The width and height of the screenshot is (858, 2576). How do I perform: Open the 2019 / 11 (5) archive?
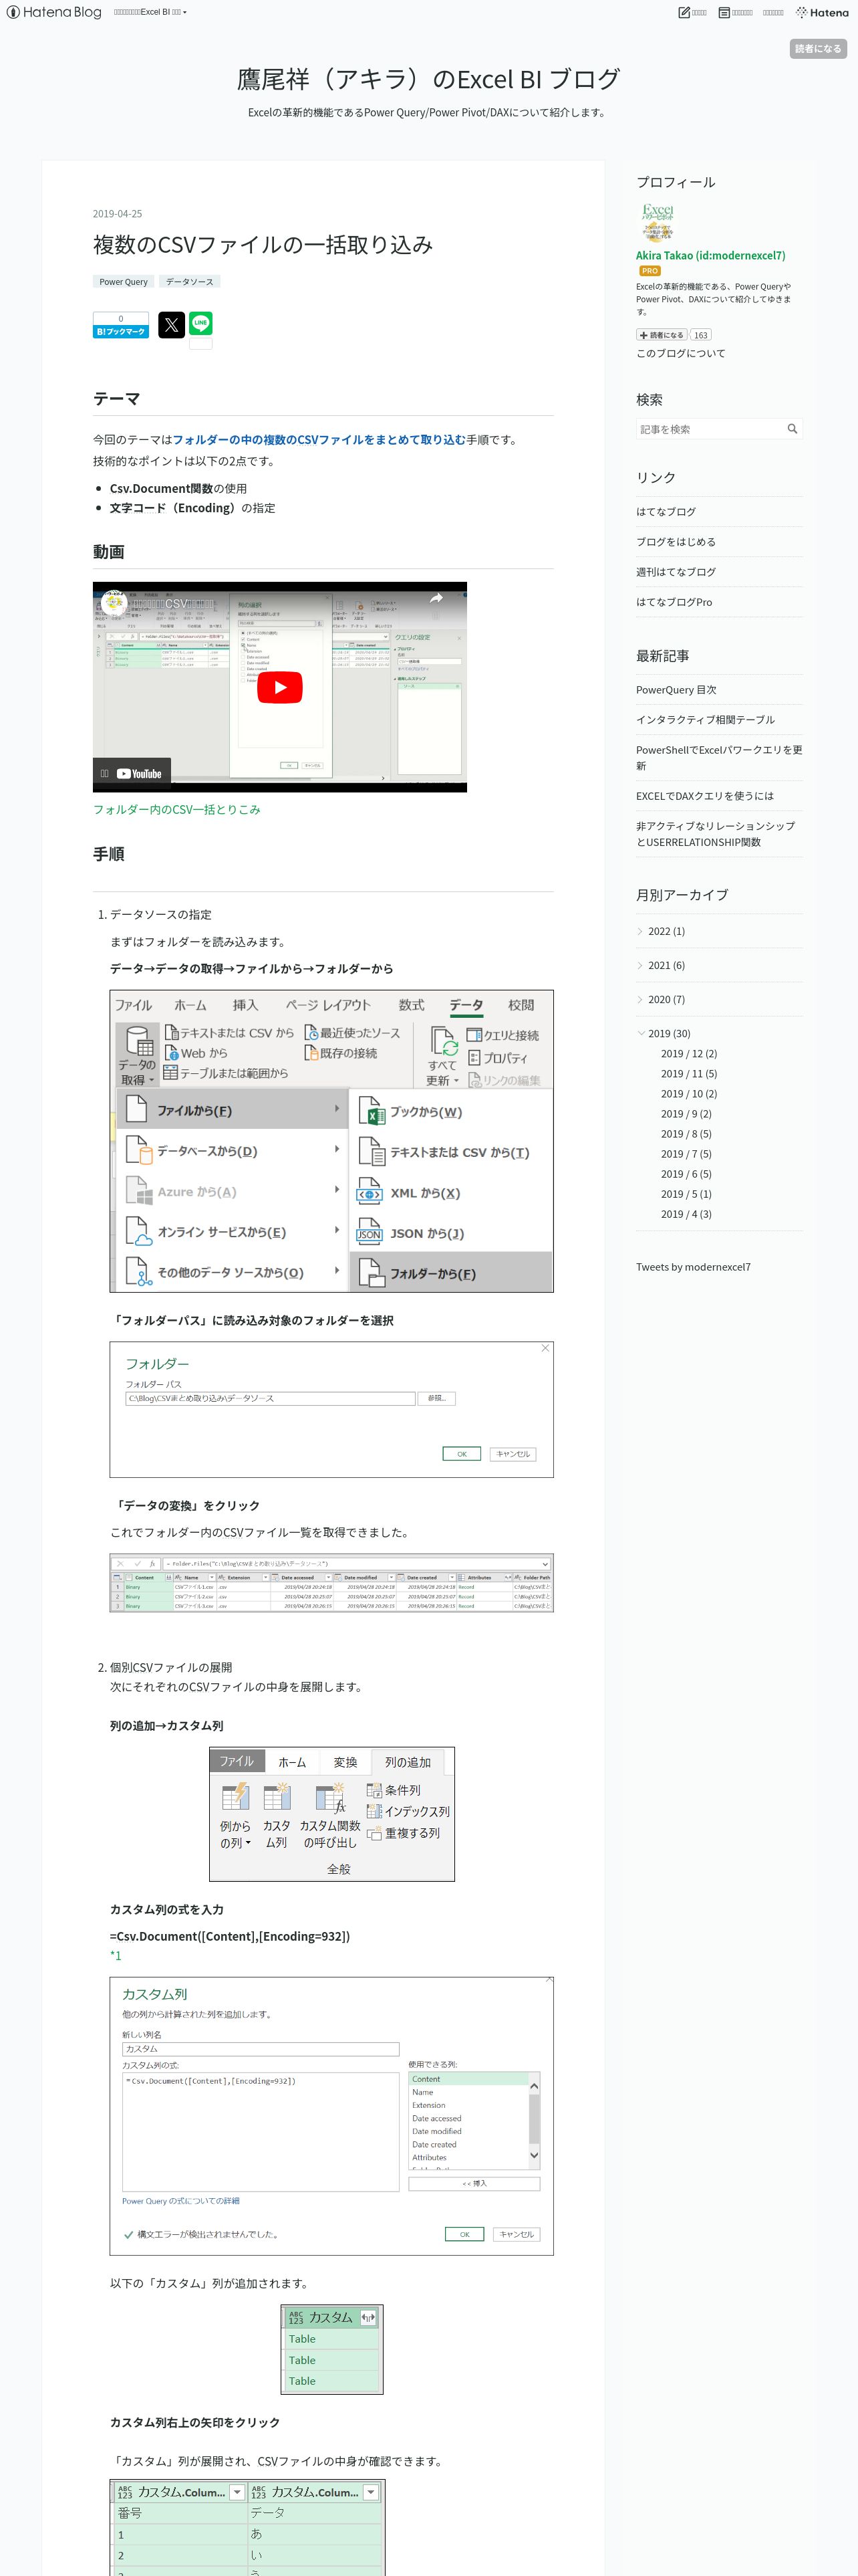(x=688, y=1073)
